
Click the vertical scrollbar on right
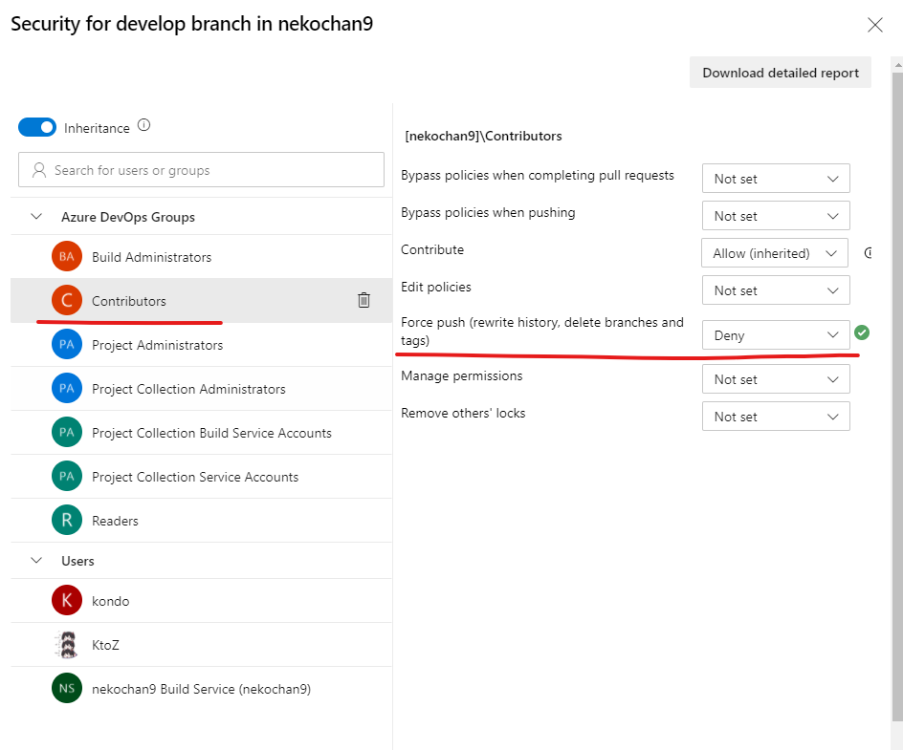tap(897, 396)
